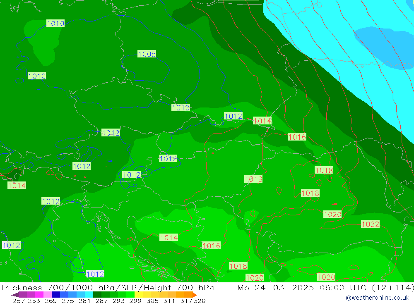The width and height of the screenshot is (414, 303).
Task: Click the legend value 263
Action: [34, 301]
